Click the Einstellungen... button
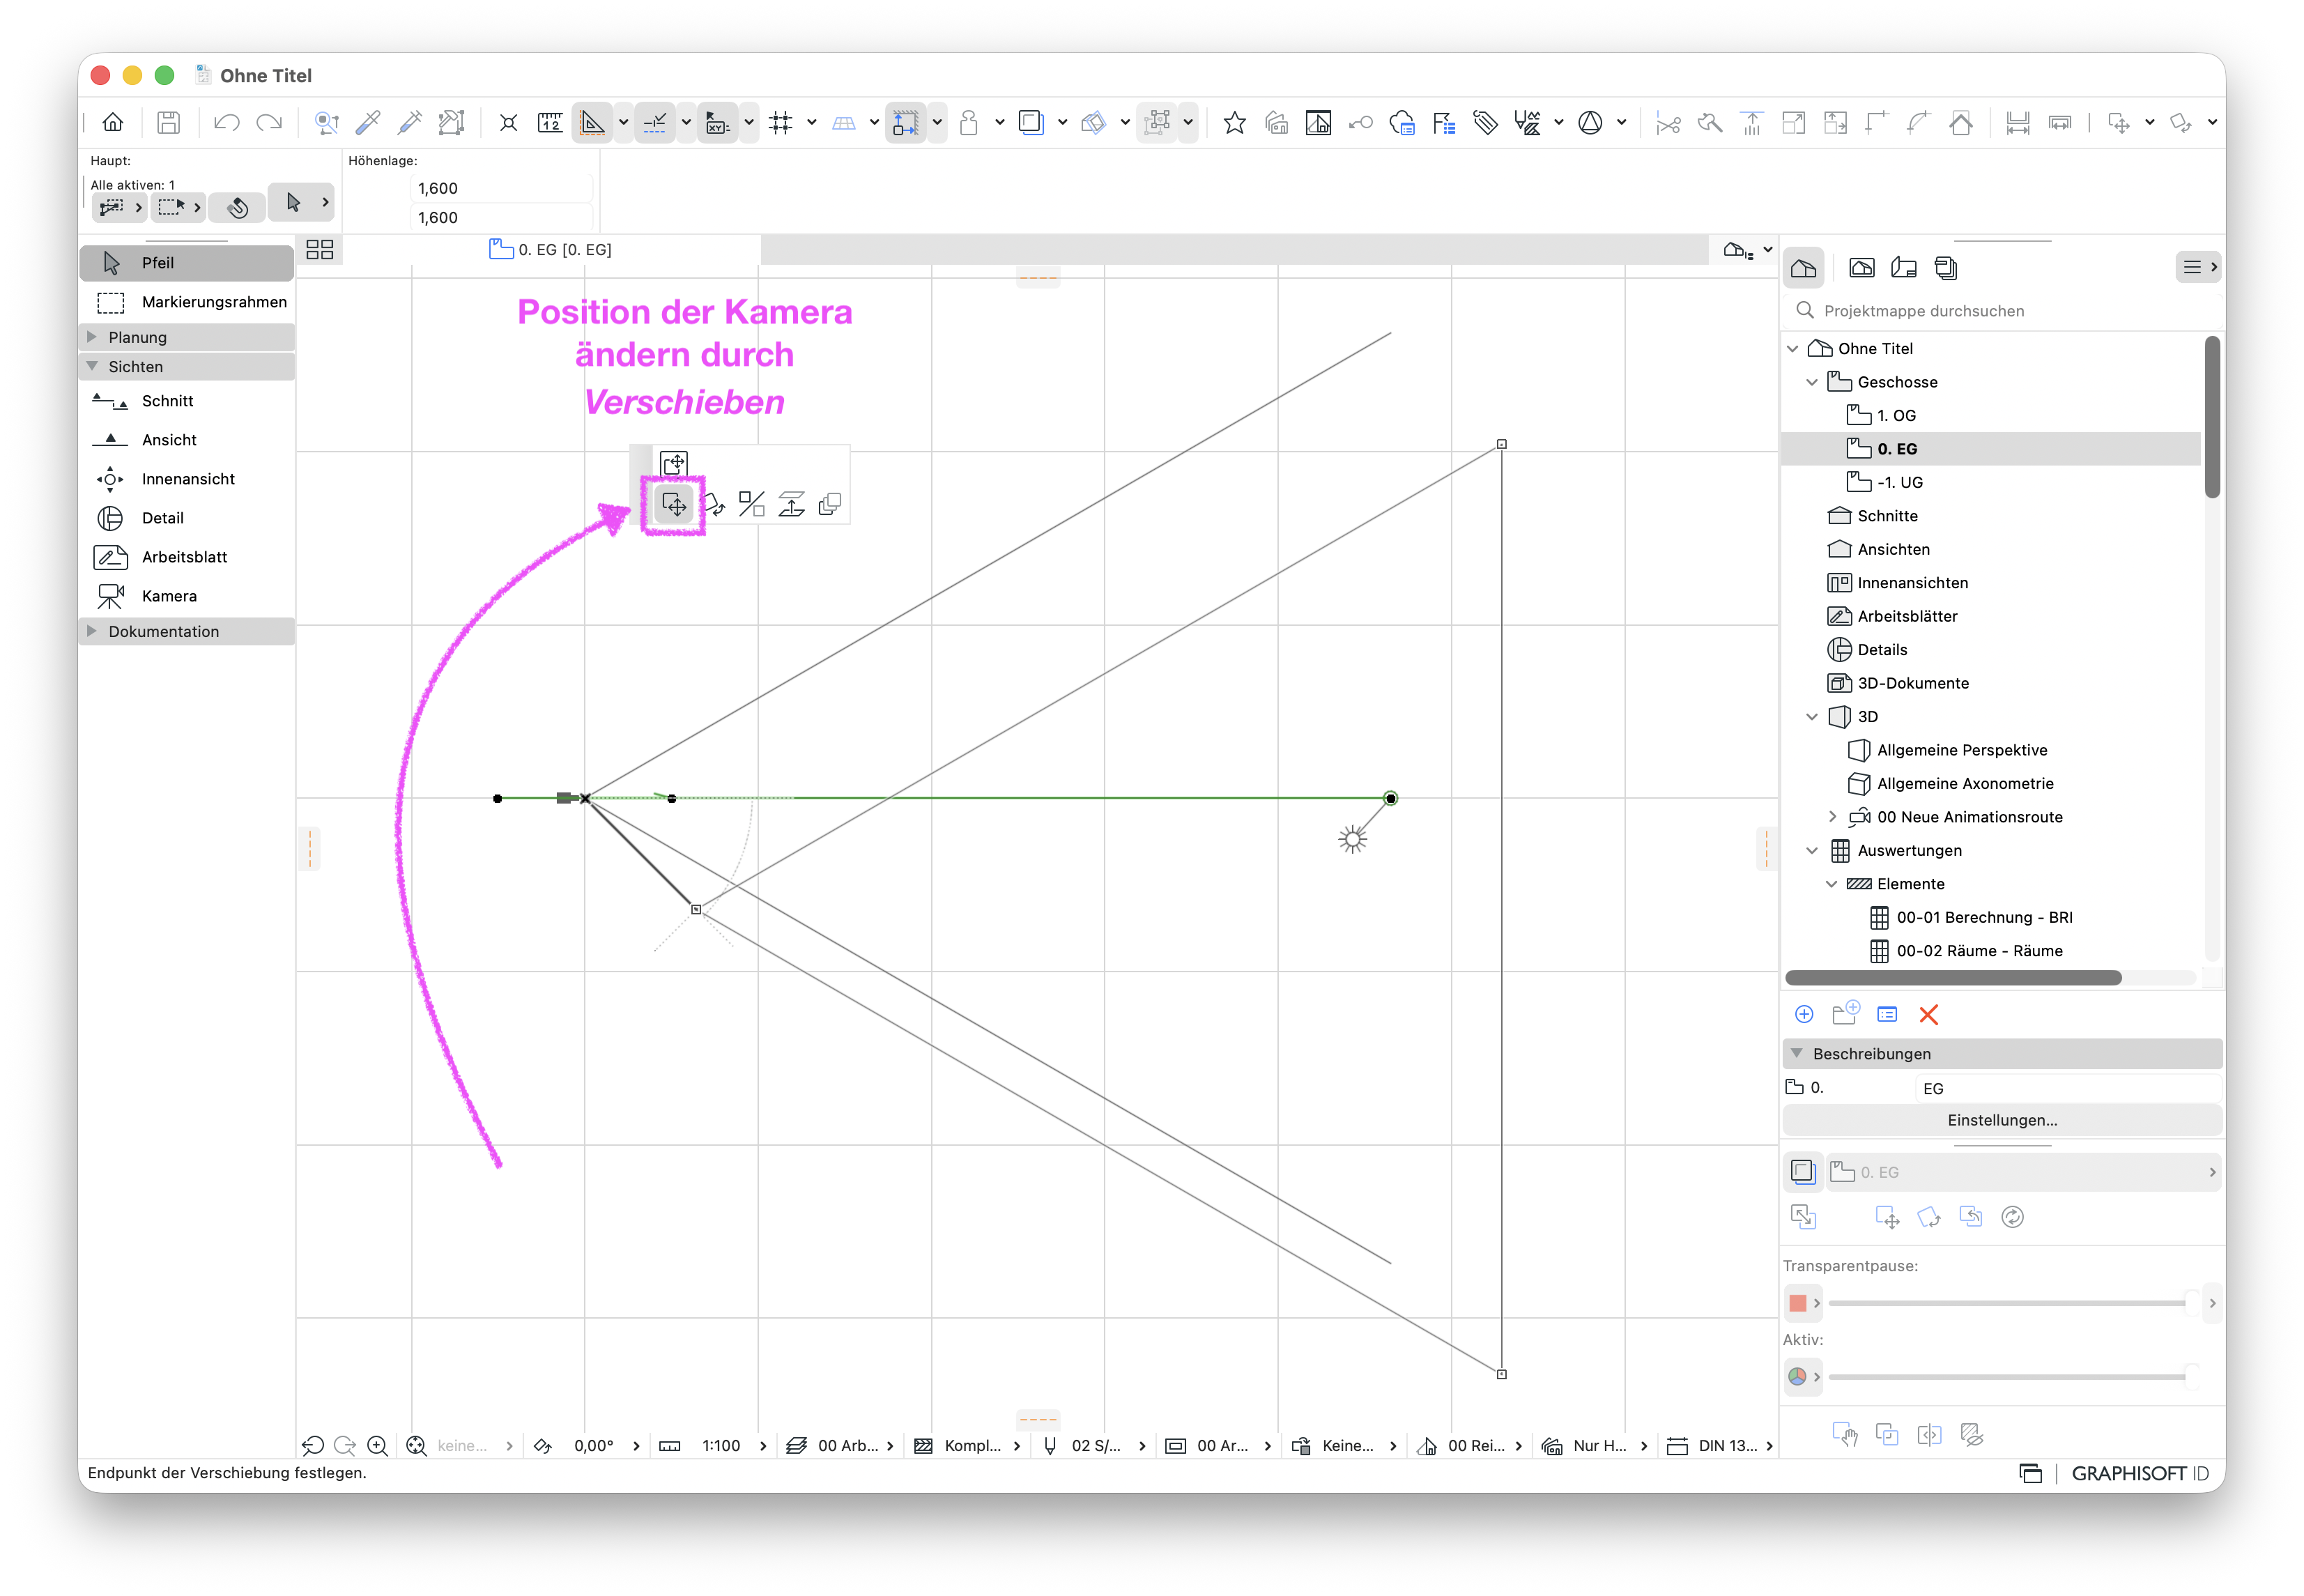 [2002, 1121]
